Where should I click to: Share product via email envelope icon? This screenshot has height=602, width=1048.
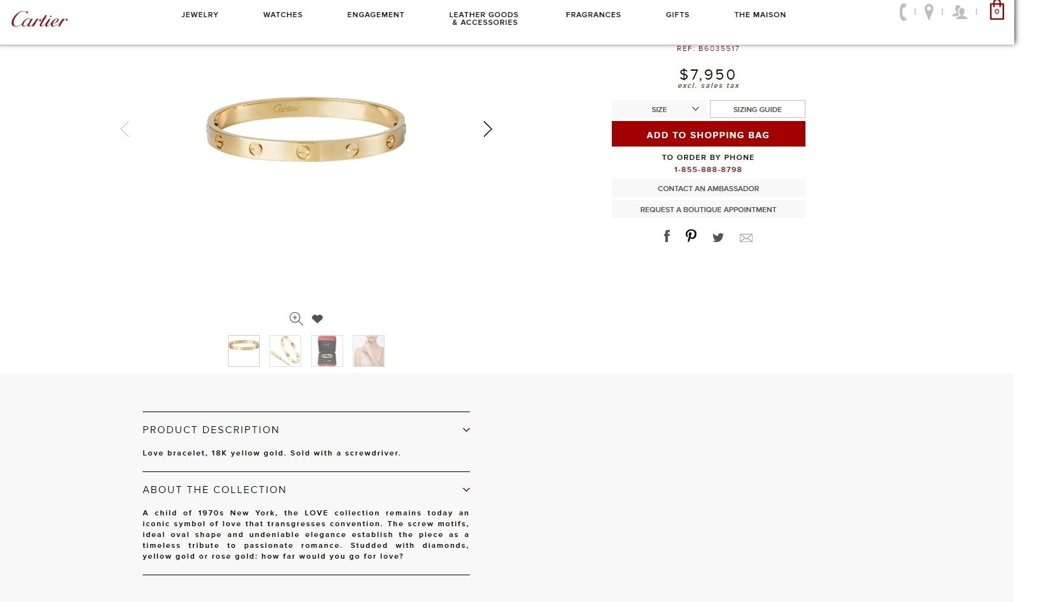(x=746, y=238)
